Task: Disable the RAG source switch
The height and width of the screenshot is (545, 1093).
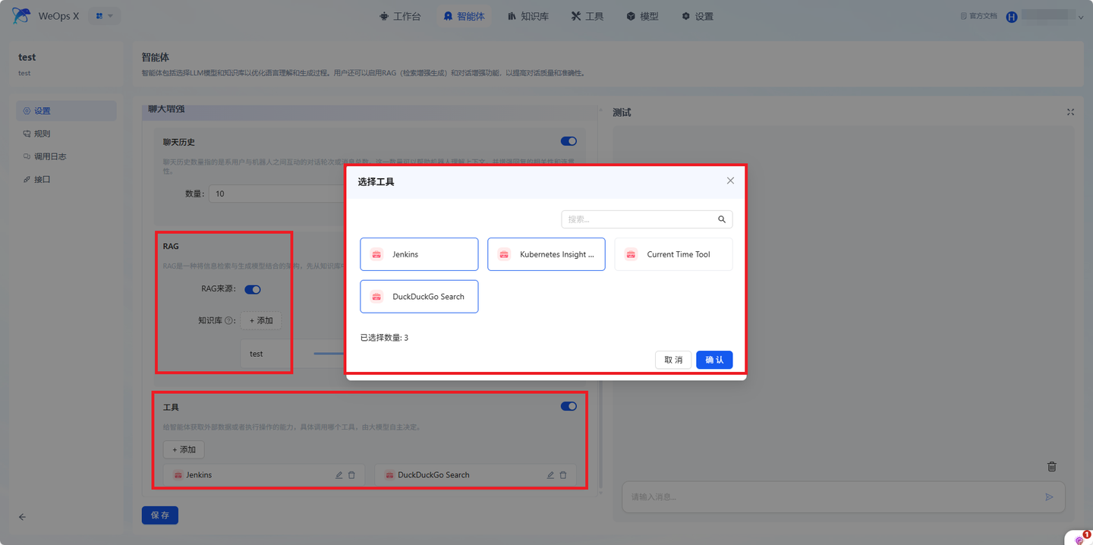Action: [253, 289]
